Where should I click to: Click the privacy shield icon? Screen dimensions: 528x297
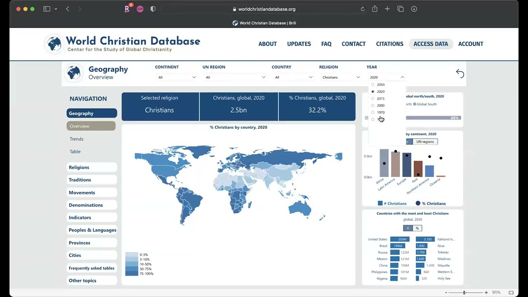pos(153,9)
